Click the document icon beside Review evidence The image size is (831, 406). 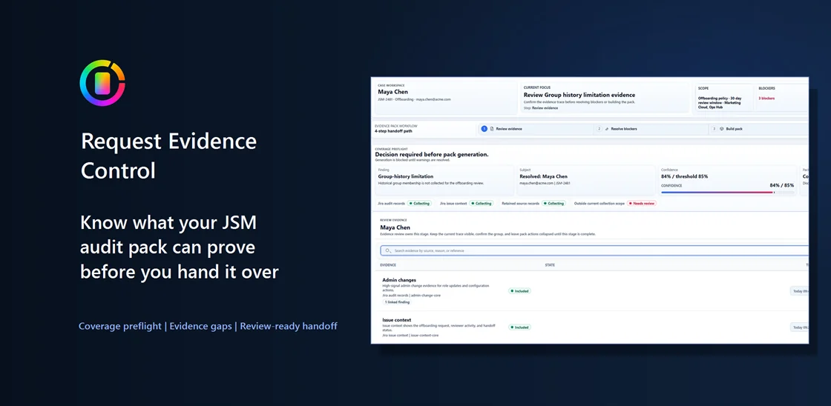point(492,129)
